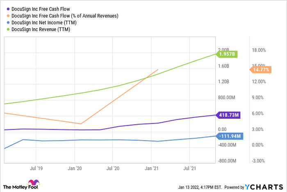
Task: Click the -3.00% axis label
Action: click(x=258, y=161)
